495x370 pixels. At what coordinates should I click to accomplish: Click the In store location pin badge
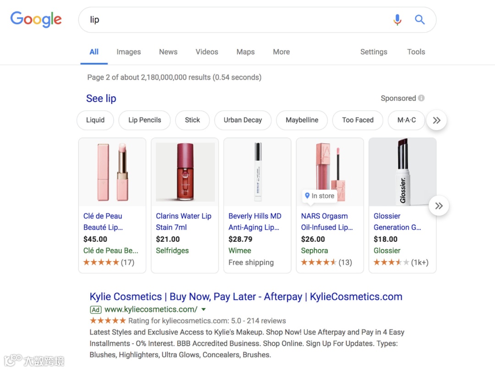pyautogui.click(x=319, y=196)
